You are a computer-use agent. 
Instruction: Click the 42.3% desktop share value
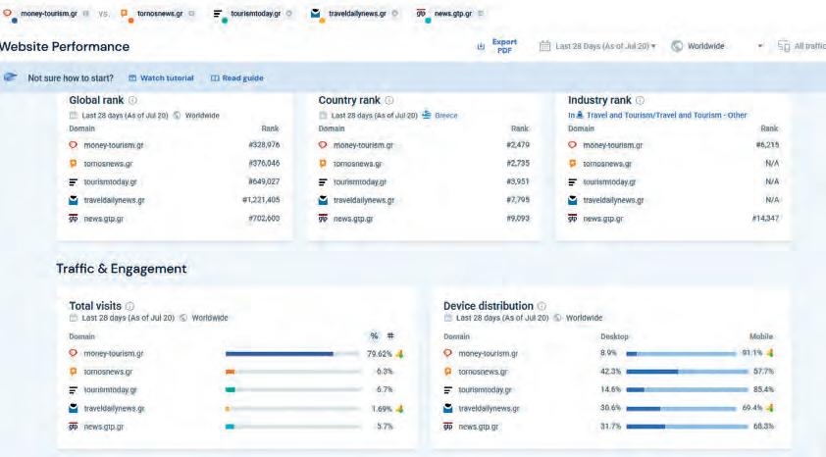pos(610,371)
